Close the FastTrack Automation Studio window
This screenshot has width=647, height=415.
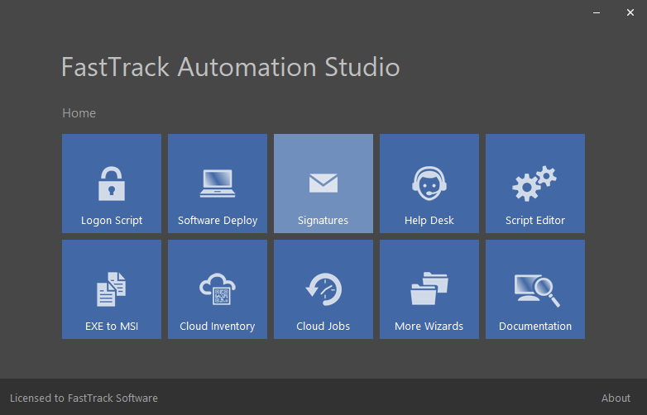628,13
